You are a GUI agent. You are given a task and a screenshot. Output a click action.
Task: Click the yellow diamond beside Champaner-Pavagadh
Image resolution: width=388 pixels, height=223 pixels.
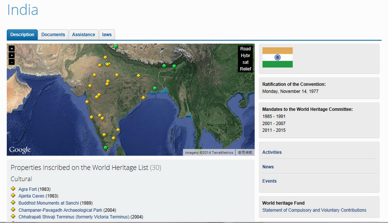14,209
